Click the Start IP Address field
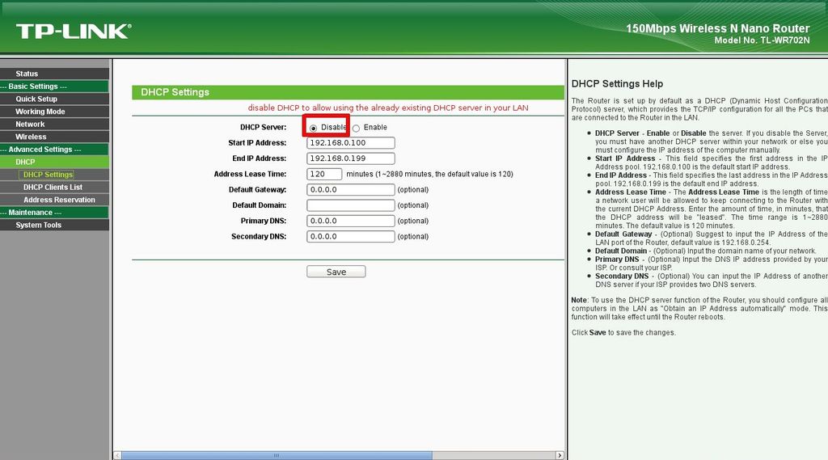Viewport: 828px width, 460px height. pyautogui.click(x=351, y=142)
